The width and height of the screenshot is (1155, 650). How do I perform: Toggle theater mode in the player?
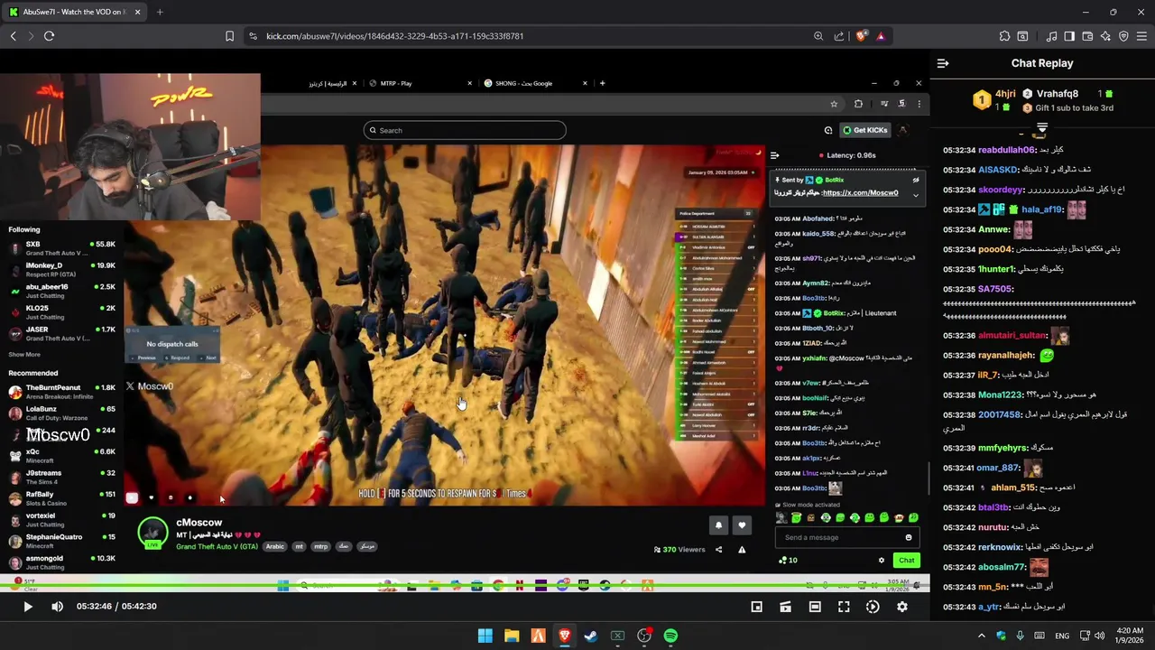click(815, 607)
